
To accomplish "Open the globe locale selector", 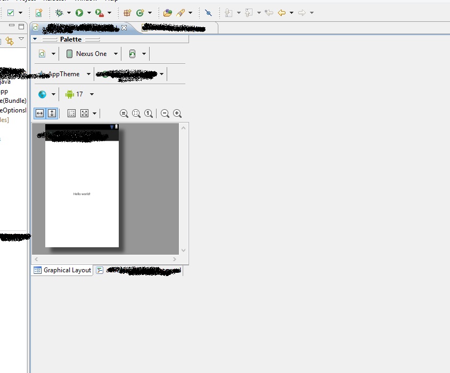I will 43,94.
